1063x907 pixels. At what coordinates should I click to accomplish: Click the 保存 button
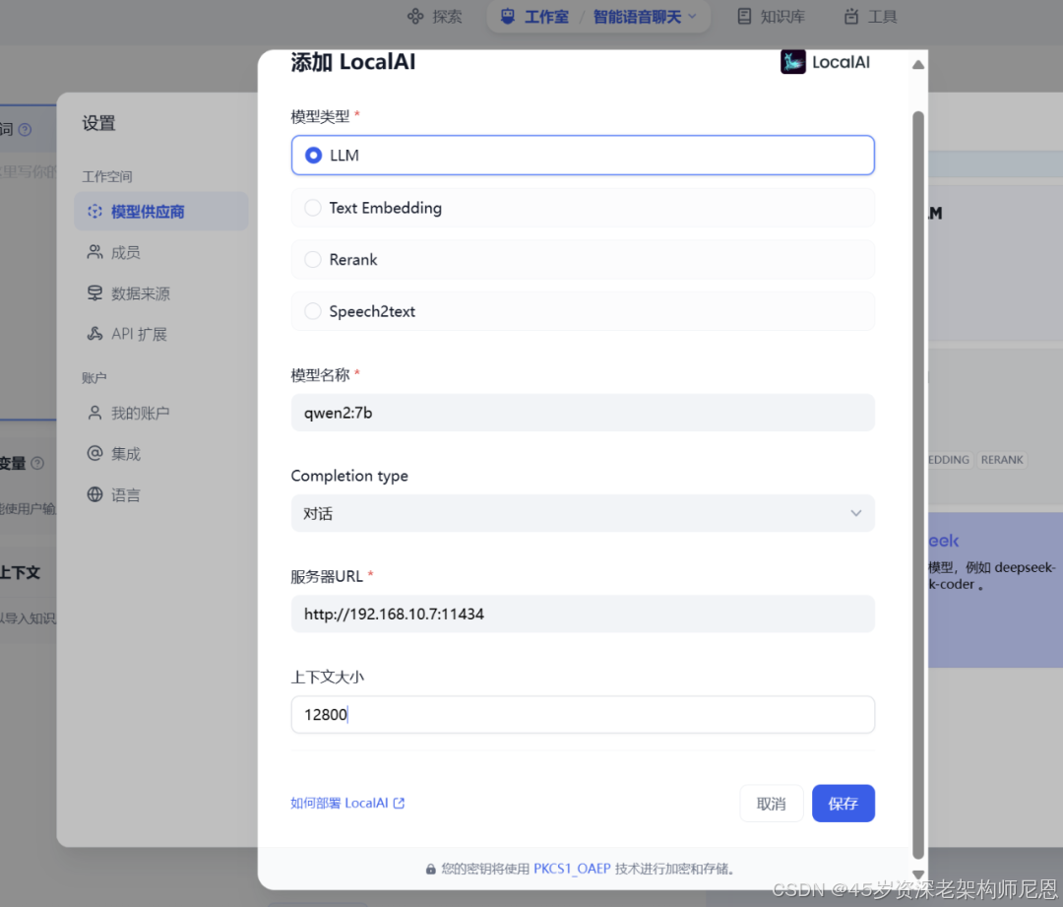click(844, 804)
